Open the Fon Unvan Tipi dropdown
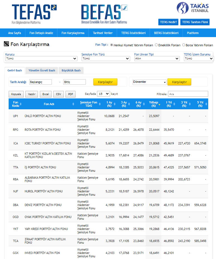 pos(157,59)
